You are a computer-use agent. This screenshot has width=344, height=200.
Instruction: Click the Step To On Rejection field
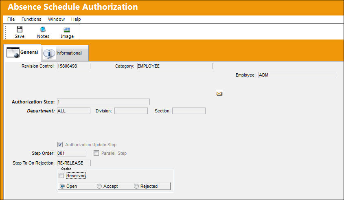click(x=74, y=163)
